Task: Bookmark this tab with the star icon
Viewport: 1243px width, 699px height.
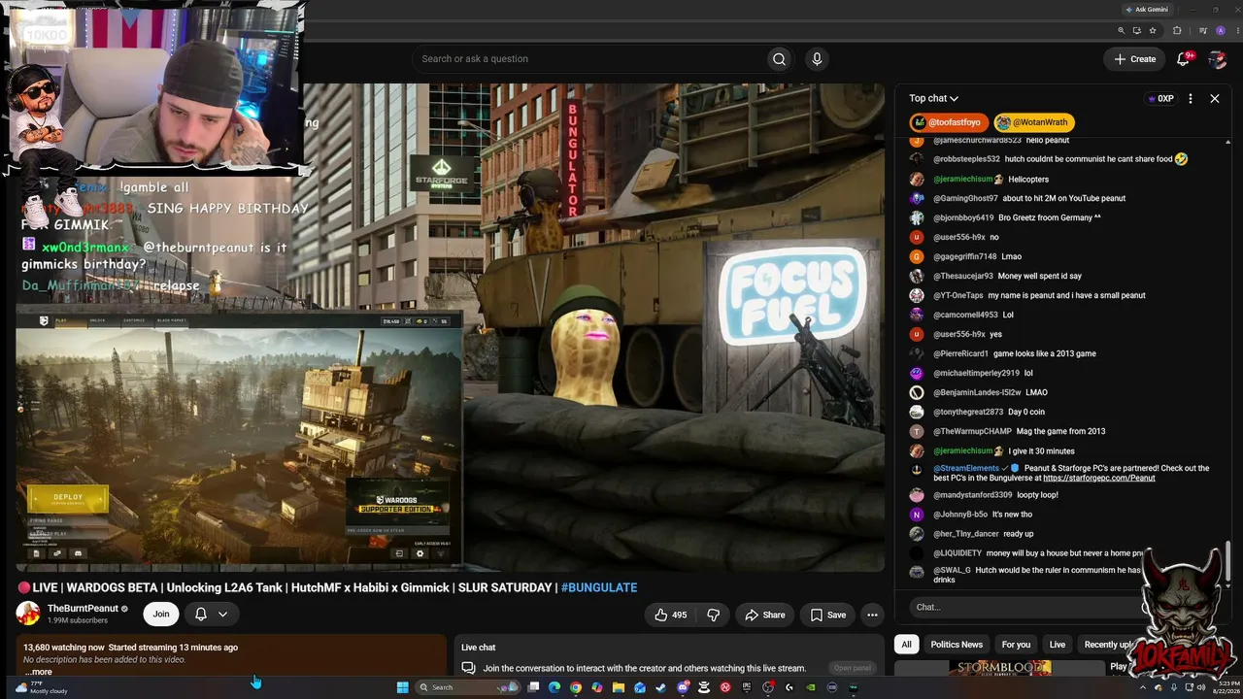Action: point(1152,30)
